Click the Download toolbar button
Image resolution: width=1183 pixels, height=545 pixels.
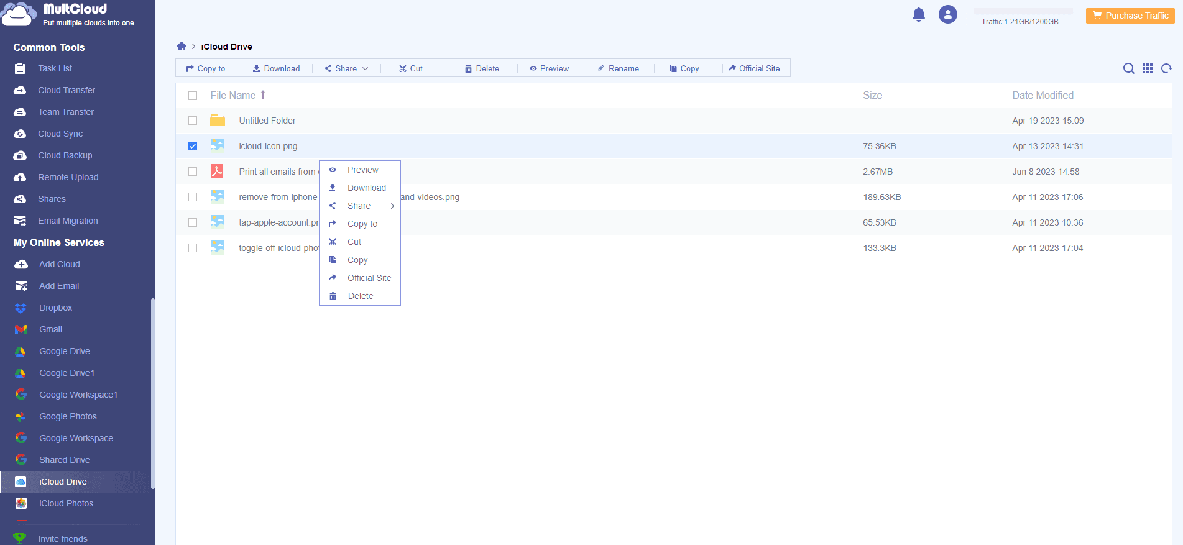276,68
